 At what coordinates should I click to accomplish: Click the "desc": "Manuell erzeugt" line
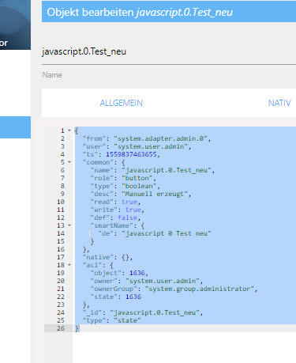click(x=141, y=194)
